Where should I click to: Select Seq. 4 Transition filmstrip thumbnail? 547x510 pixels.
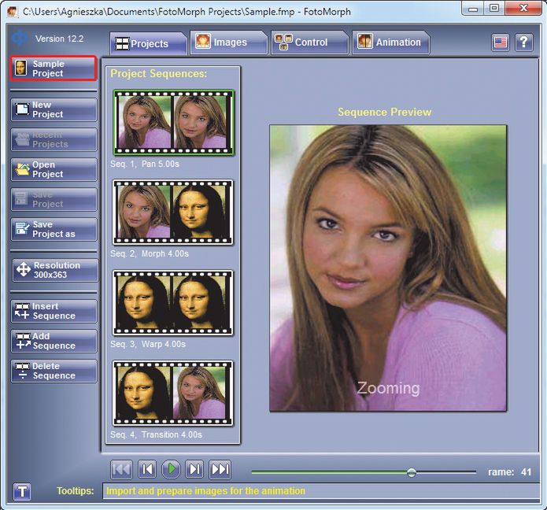click(x=173, y=394)
